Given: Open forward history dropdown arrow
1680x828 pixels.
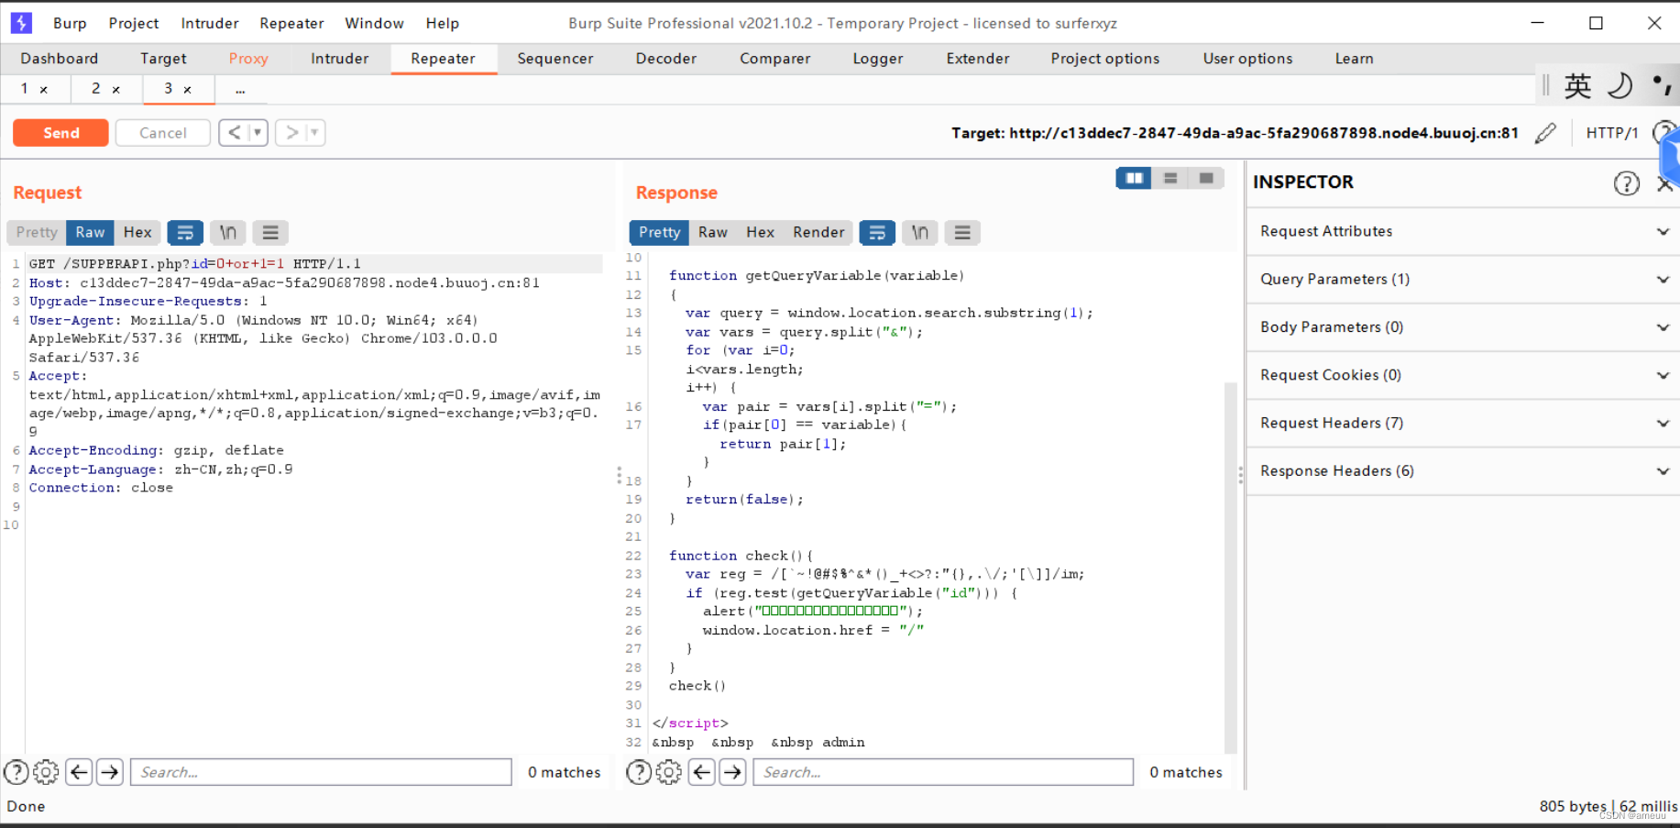Looking at the screenshot, I should point(314,133).
